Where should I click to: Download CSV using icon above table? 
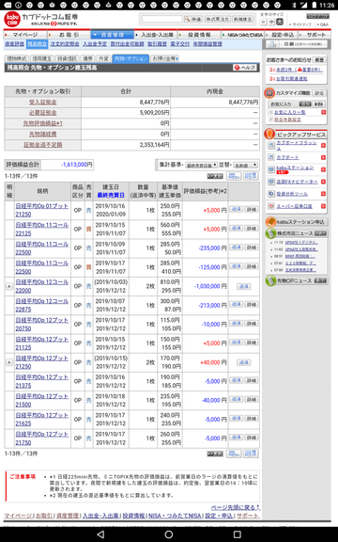click(x=234, y=176)
